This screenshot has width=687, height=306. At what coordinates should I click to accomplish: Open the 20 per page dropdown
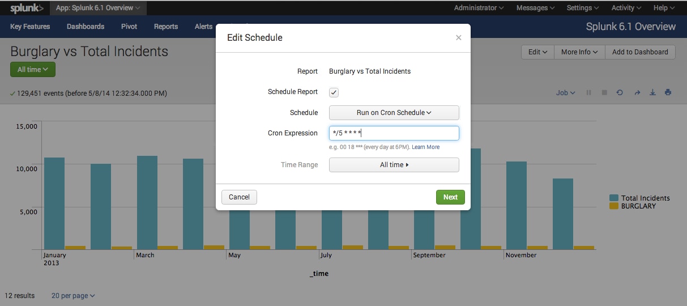coord(73,296)
